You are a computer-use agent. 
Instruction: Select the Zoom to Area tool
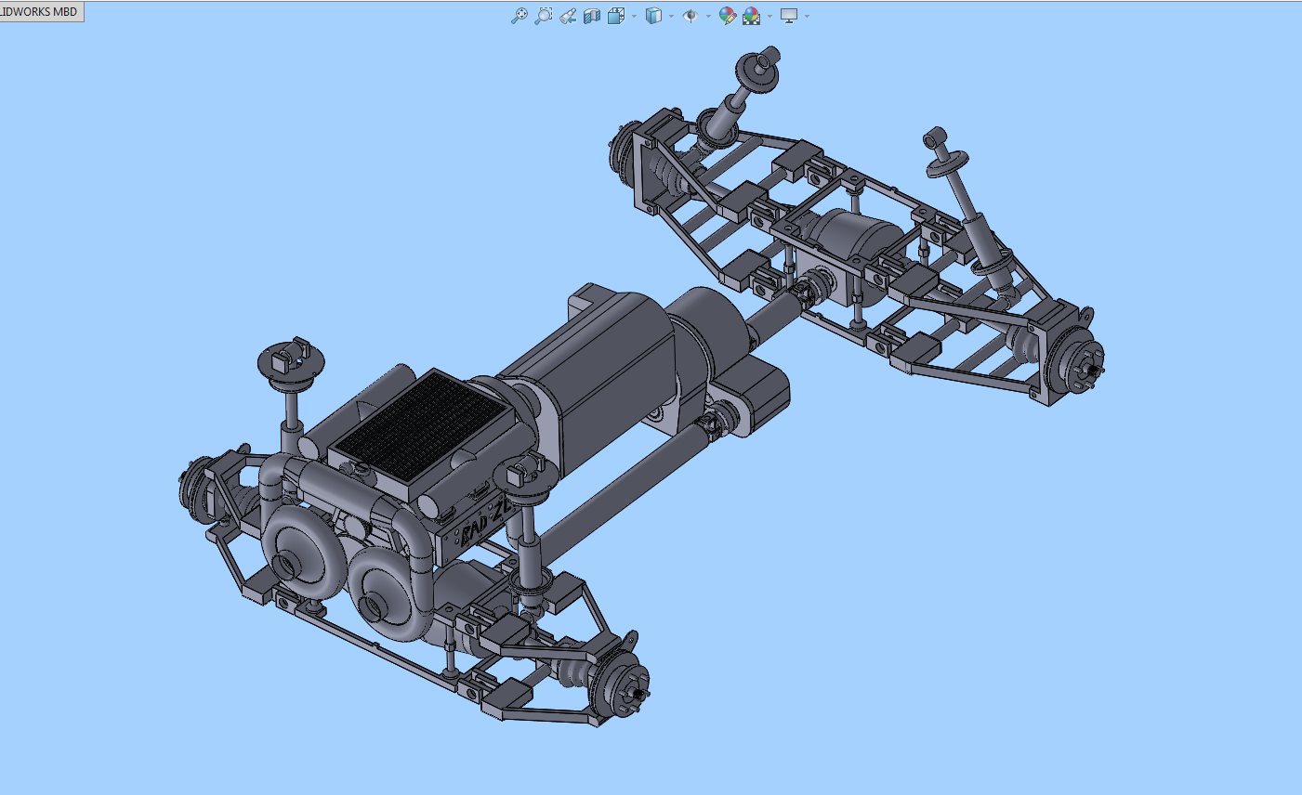coord(544,16)
